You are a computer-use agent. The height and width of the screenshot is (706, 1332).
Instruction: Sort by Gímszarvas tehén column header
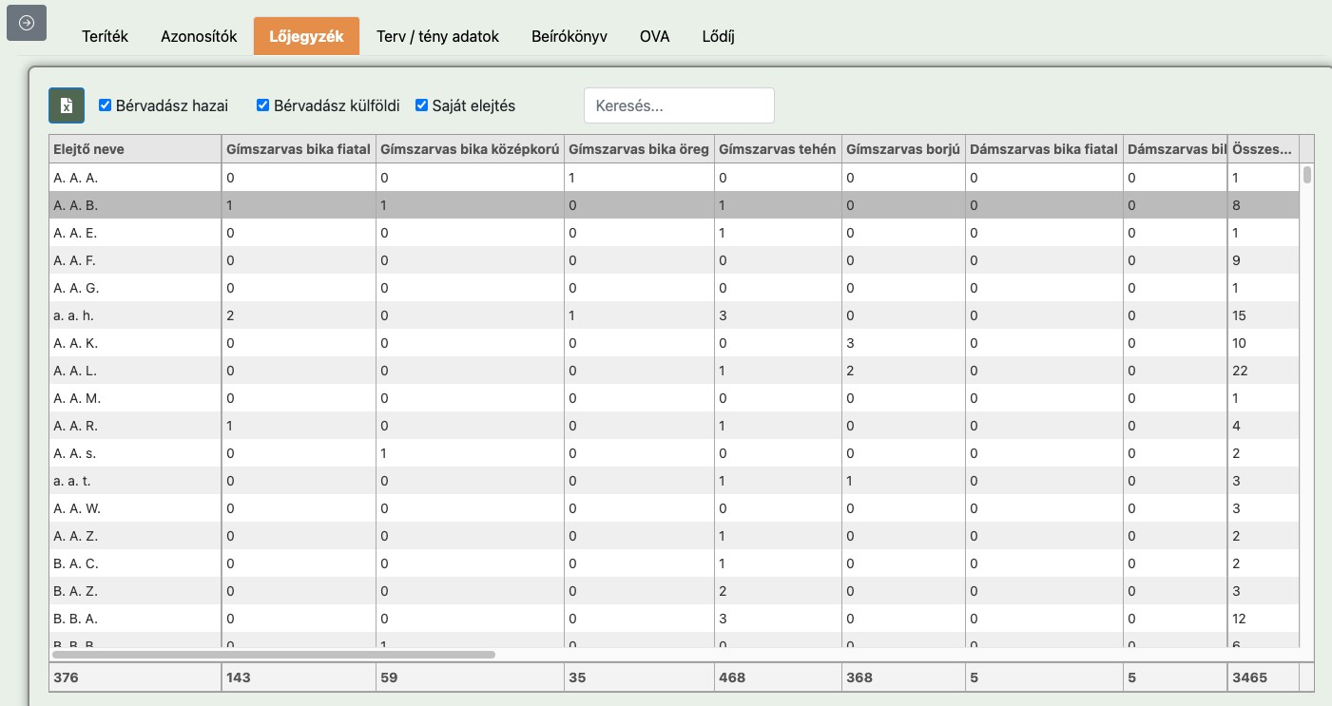coord(777,149)
